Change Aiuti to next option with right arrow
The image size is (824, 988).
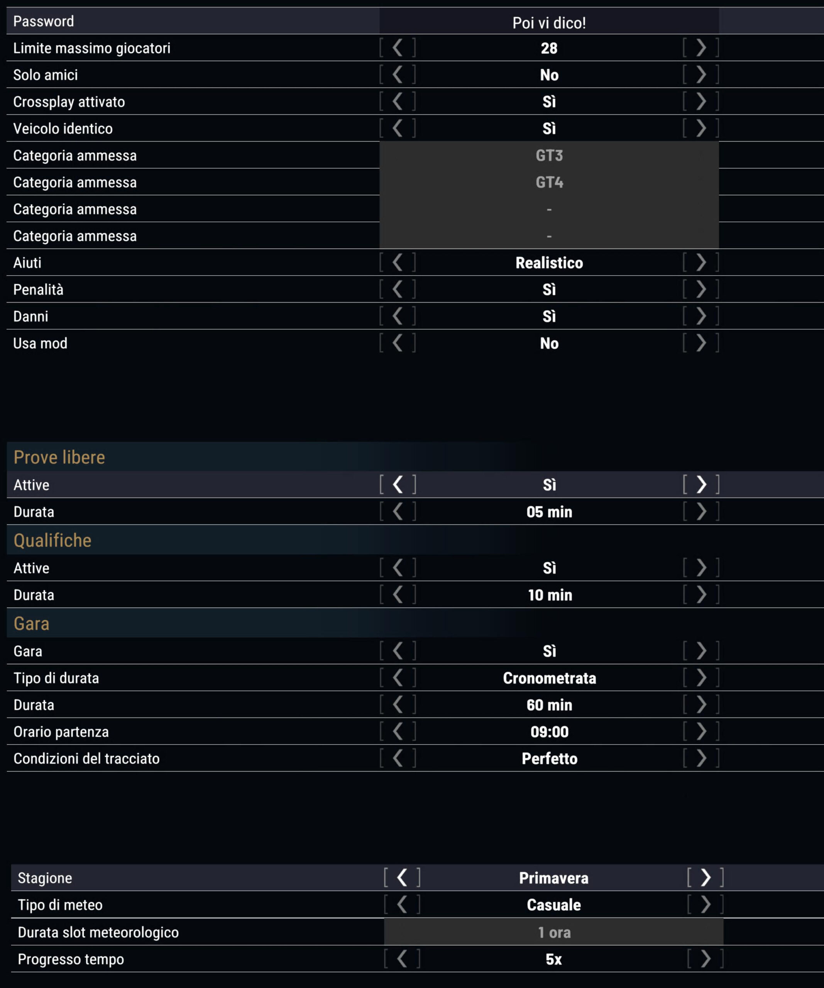click(x=701, y=262)
